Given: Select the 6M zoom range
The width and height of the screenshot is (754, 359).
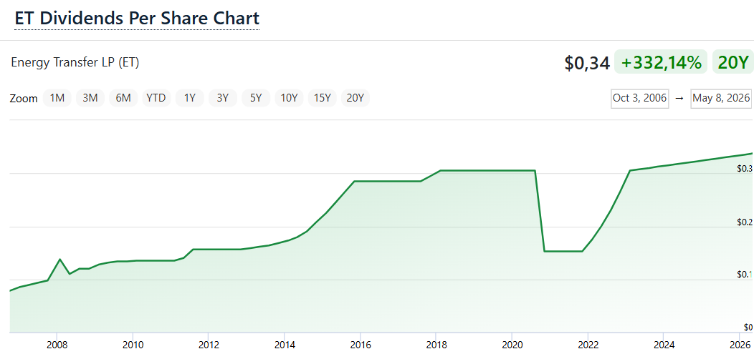Looking at the screenshot, I should [x=123, y=98].
